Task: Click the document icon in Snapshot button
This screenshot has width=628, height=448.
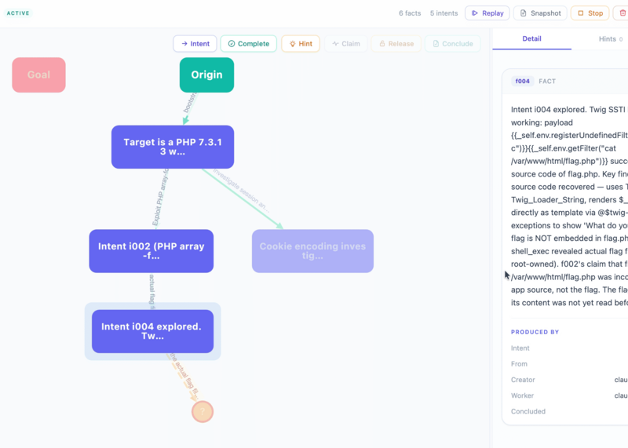Action: pos(523,13)
